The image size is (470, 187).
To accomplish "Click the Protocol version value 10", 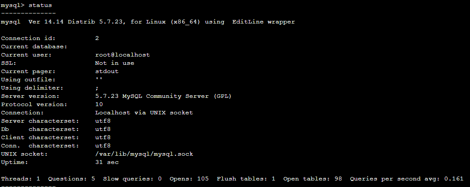I will pyautogui.click(x=99, y=104).
